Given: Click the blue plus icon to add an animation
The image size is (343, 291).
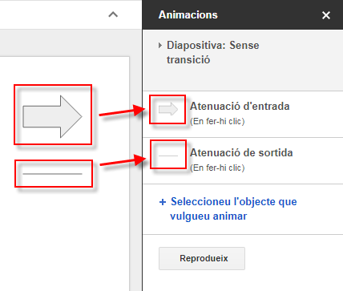Looking at the screenshot, I should pos(163,202).
